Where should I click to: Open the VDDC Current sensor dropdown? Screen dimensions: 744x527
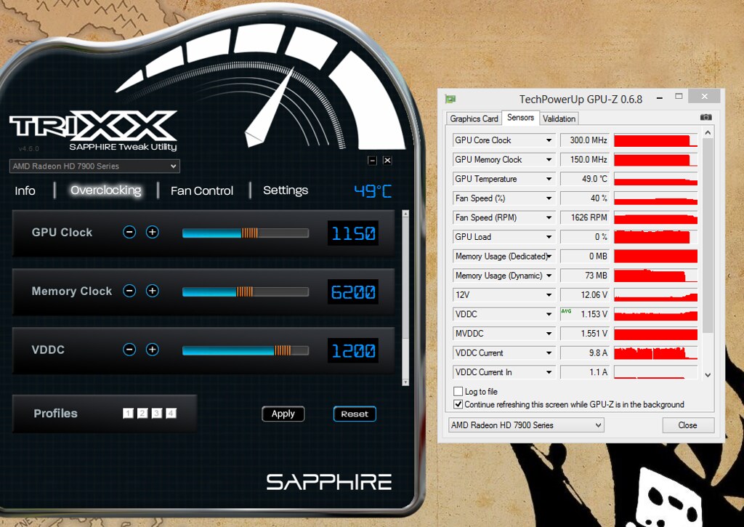549,353
